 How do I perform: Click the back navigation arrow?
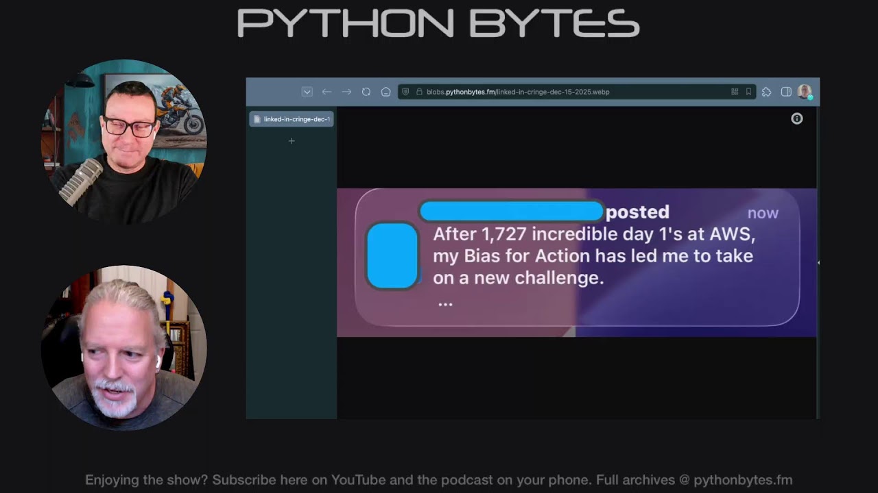[x=327, y=92]
